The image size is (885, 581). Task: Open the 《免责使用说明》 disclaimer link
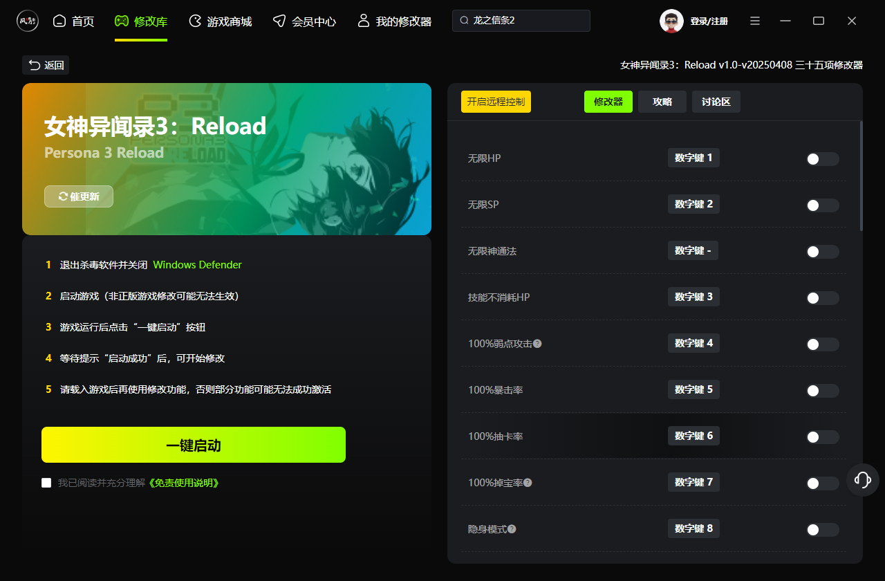(x=184, y=483)
